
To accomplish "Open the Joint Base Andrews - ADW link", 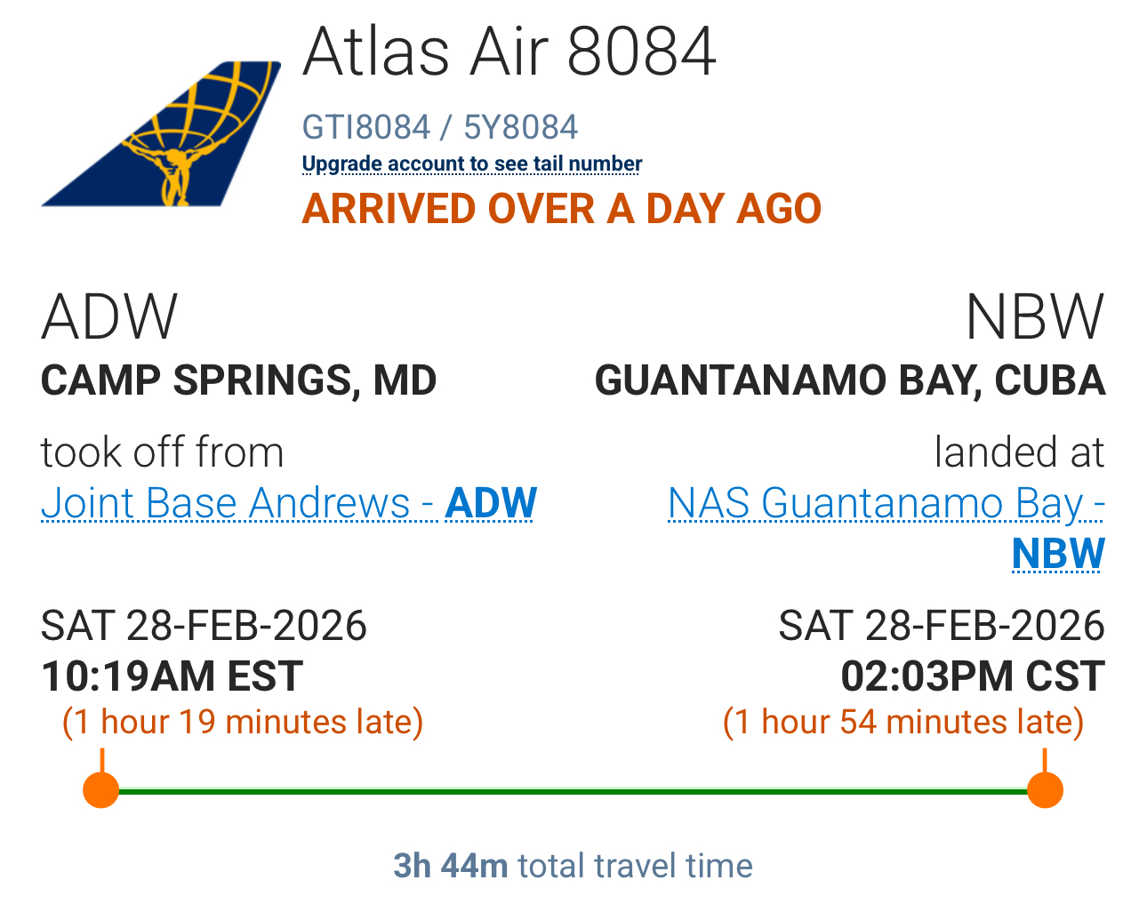I will coord(289,503).
